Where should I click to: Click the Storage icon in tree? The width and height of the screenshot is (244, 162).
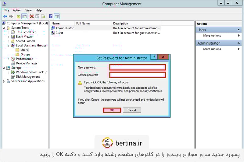tap(8, 68)
